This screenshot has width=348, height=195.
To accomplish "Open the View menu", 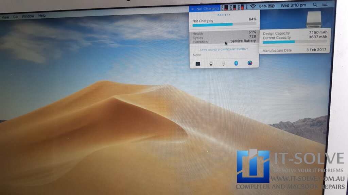I will coord(5,17).
